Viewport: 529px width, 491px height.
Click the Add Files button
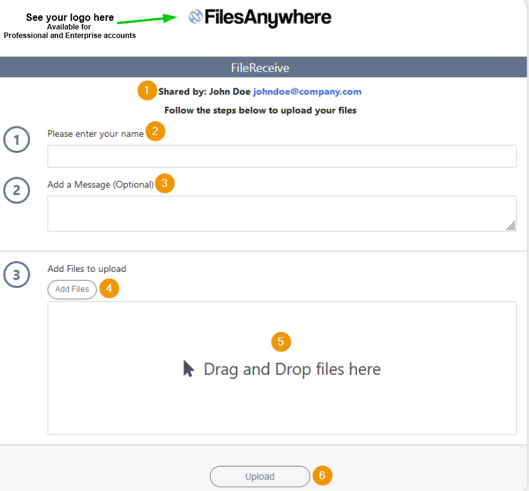tap(72, 289)
